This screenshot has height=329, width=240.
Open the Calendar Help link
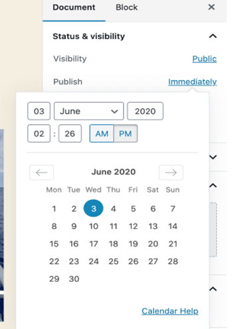pyautogui.click(x=170, y=311)
